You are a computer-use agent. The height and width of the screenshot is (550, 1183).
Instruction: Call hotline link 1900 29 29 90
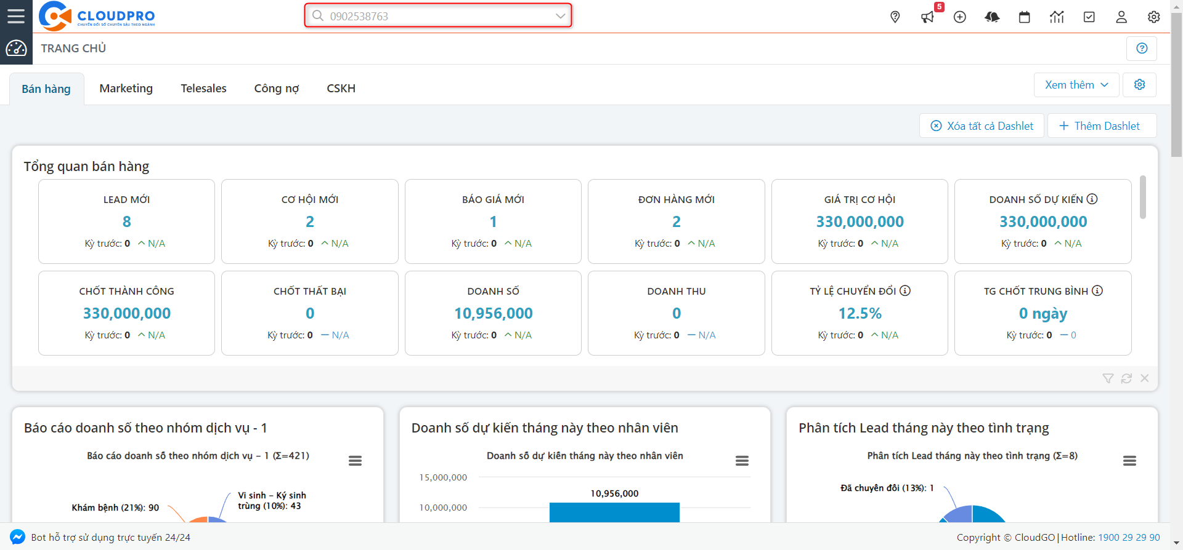click(x=1129, y=537)
